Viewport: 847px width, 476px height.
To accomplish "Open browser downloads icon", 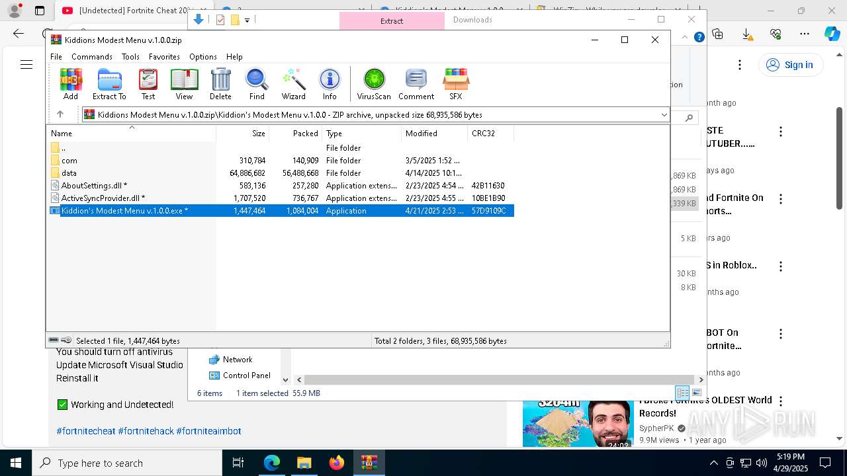I will click(746, 34).
